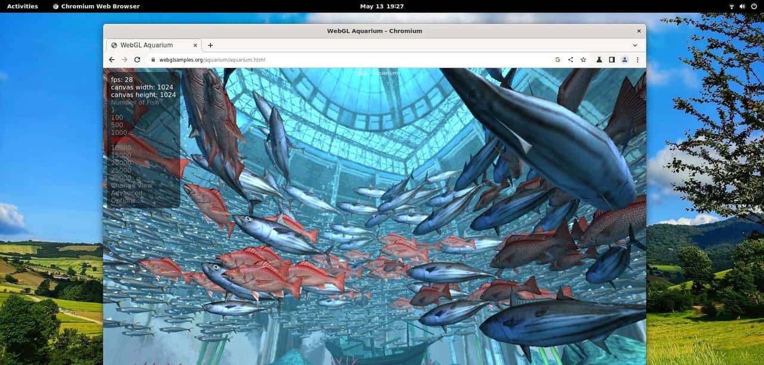Click the volume icon in system tray
The width and height of the screenshot is (764, 365).
coord(743,6)
